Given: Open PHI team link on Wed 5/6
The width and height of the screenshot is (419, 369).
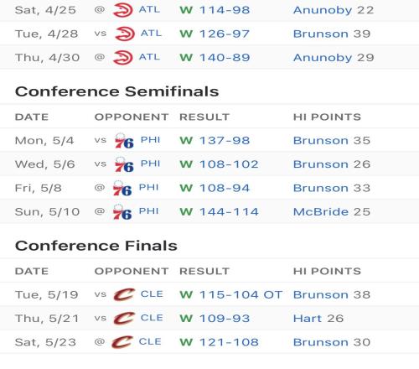Looking at the screenshot, I should (x=151, y=164).
